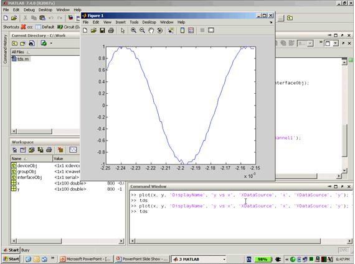355x264 pixels.
Task: Click Paste icon in MATLAB toolbar
Action: click(42, 18)
